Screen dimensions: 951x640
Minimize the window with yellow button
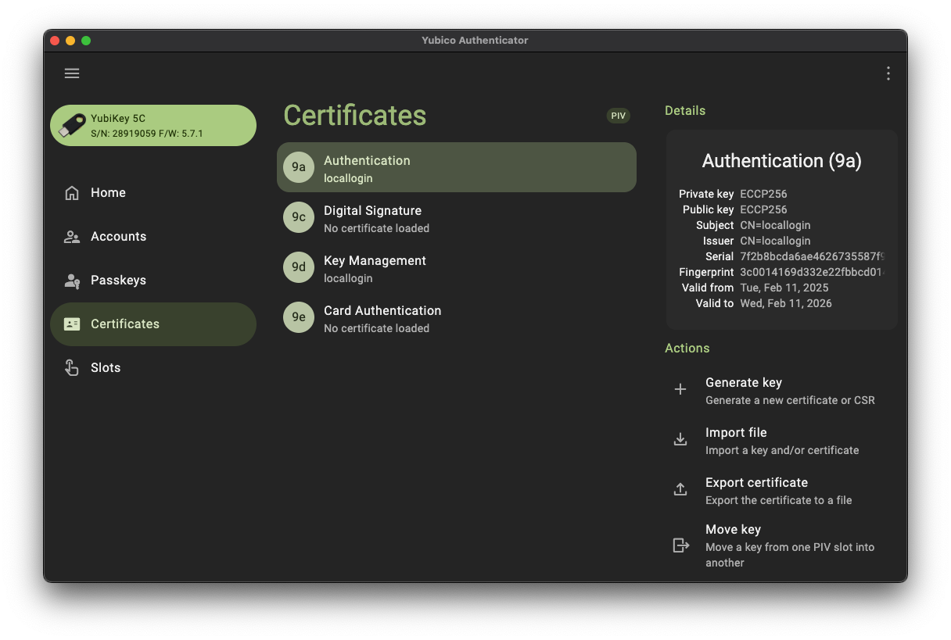tap(70, 41)
